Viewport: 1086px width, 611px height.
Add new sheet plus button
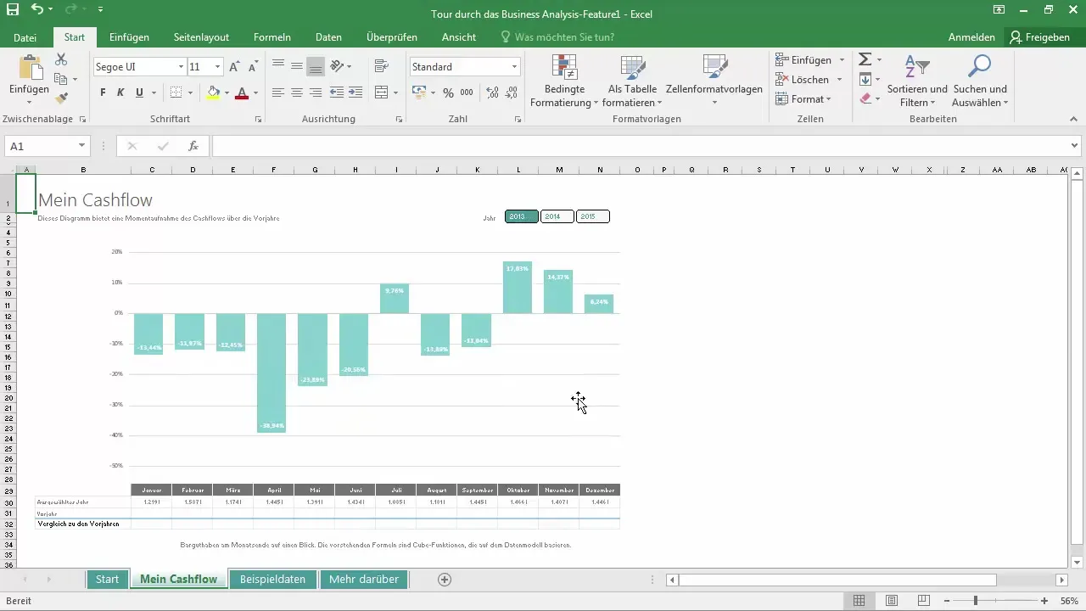point(445,580)
